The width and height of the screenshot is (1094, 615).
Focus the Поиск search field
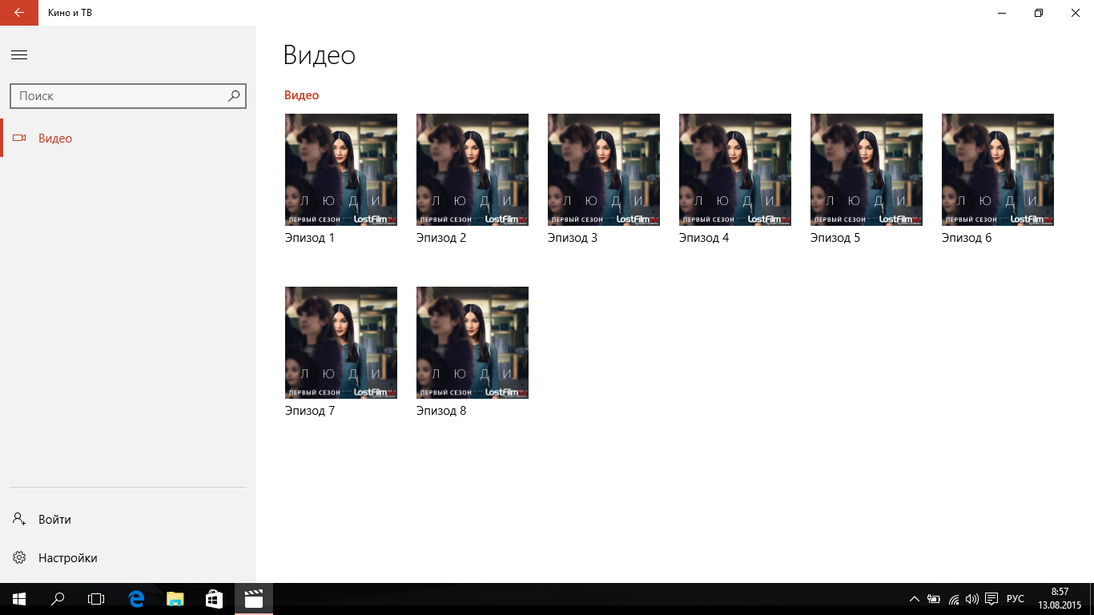click(128, 96)
